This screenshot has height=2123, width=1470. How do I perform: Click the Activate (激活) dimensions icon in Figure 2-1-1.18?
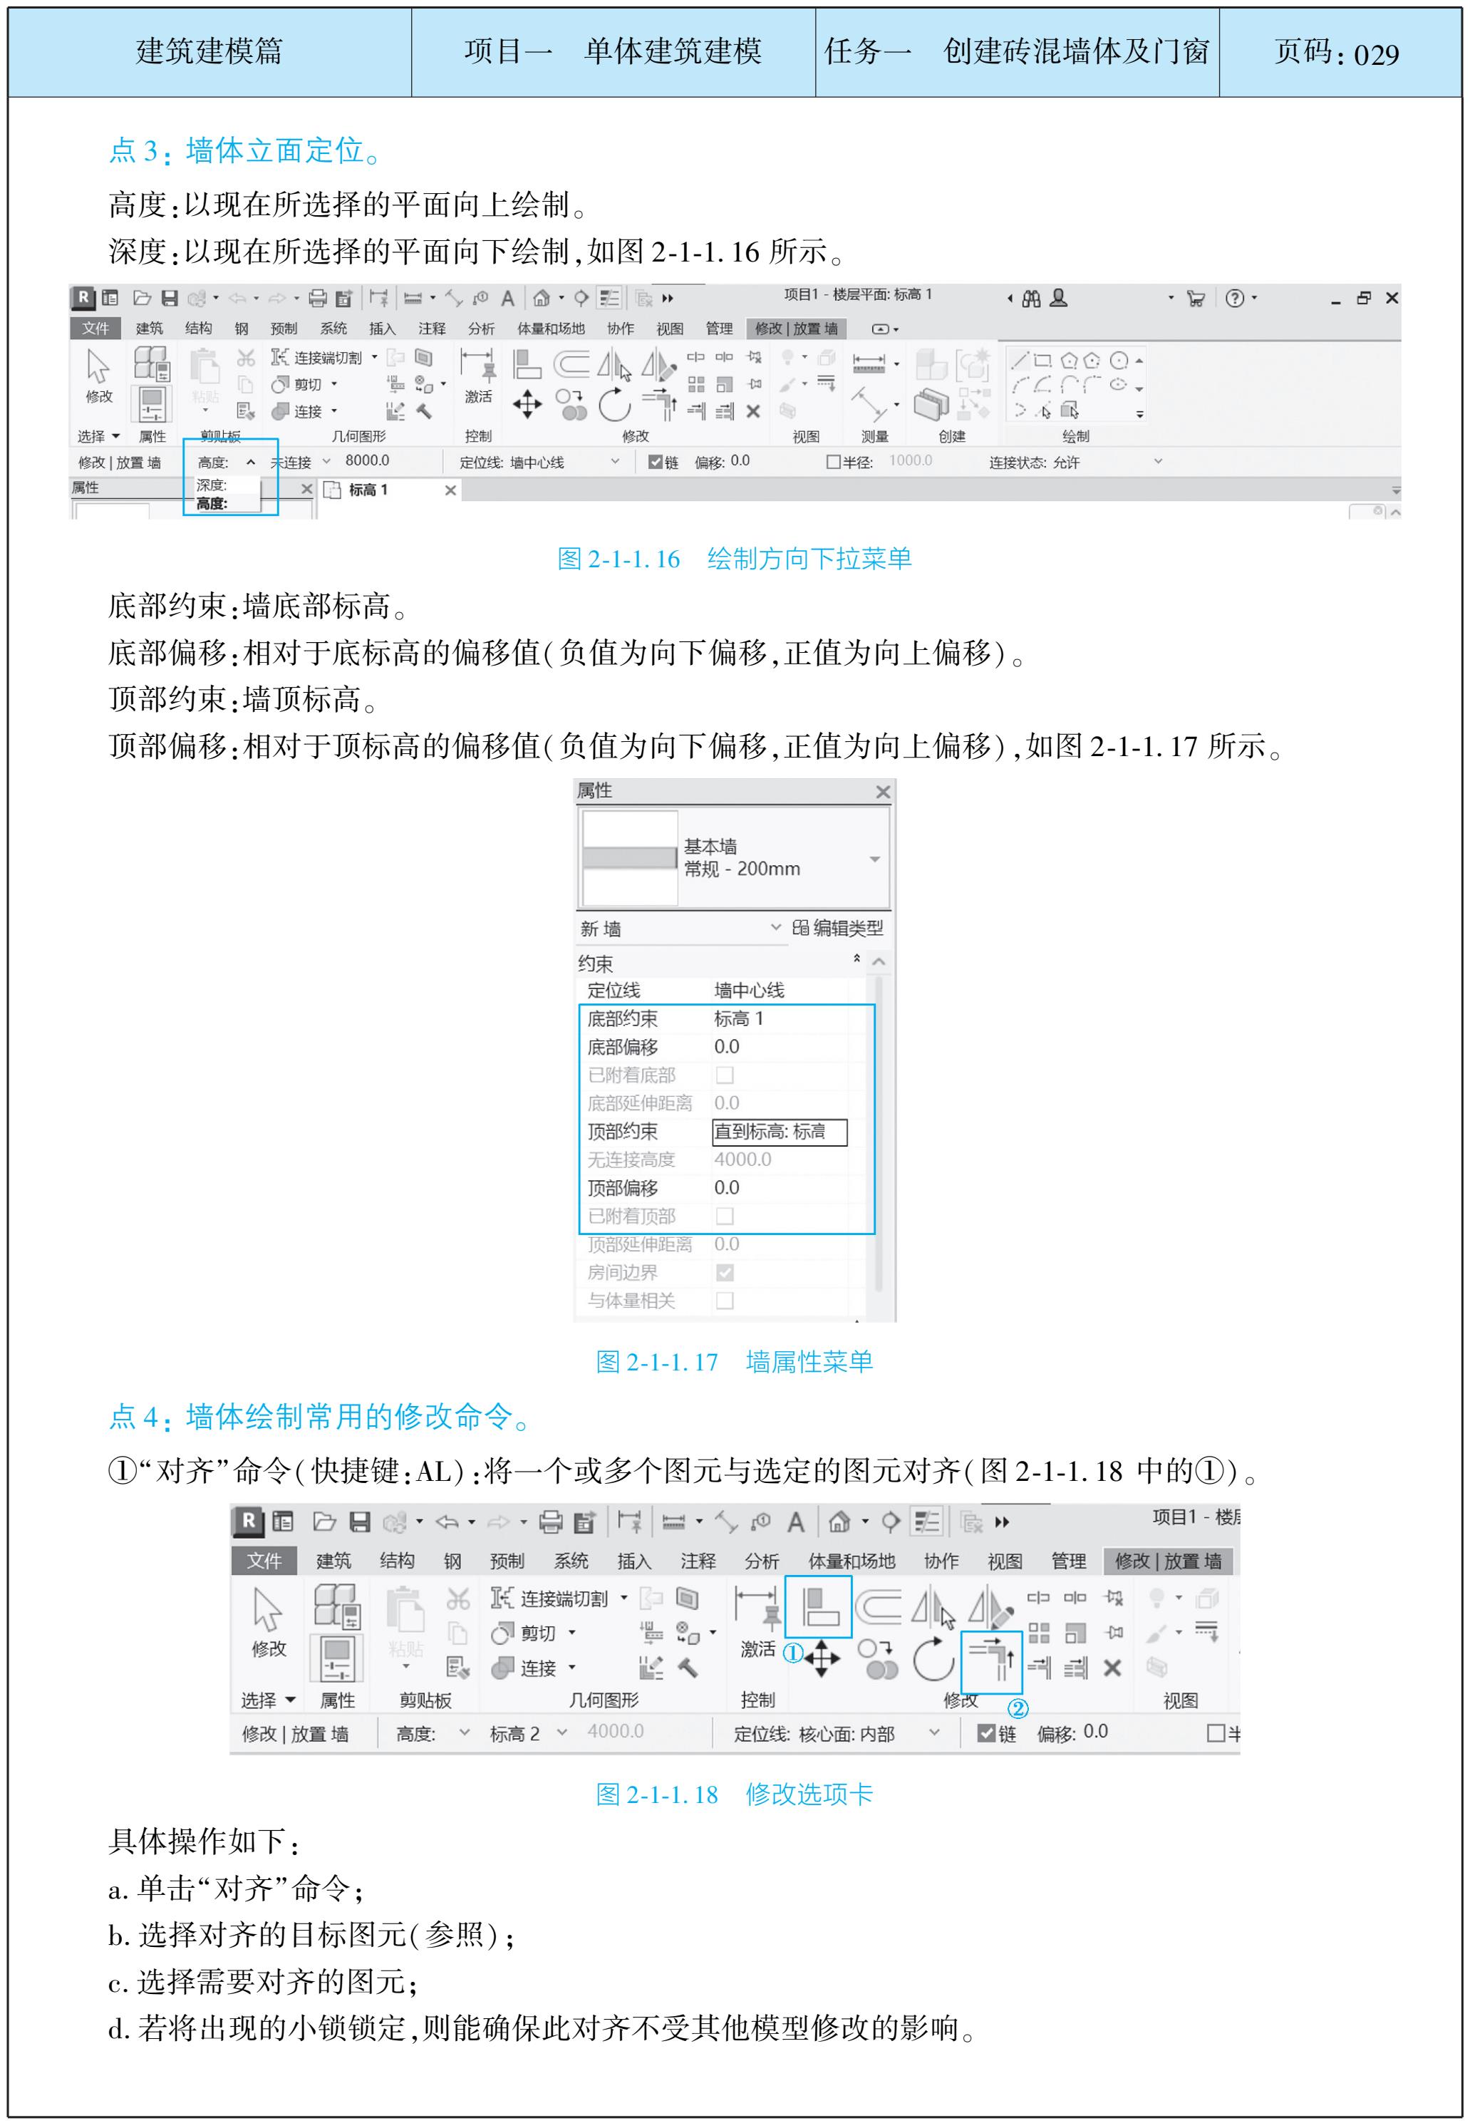click(x=757, y=1623)
